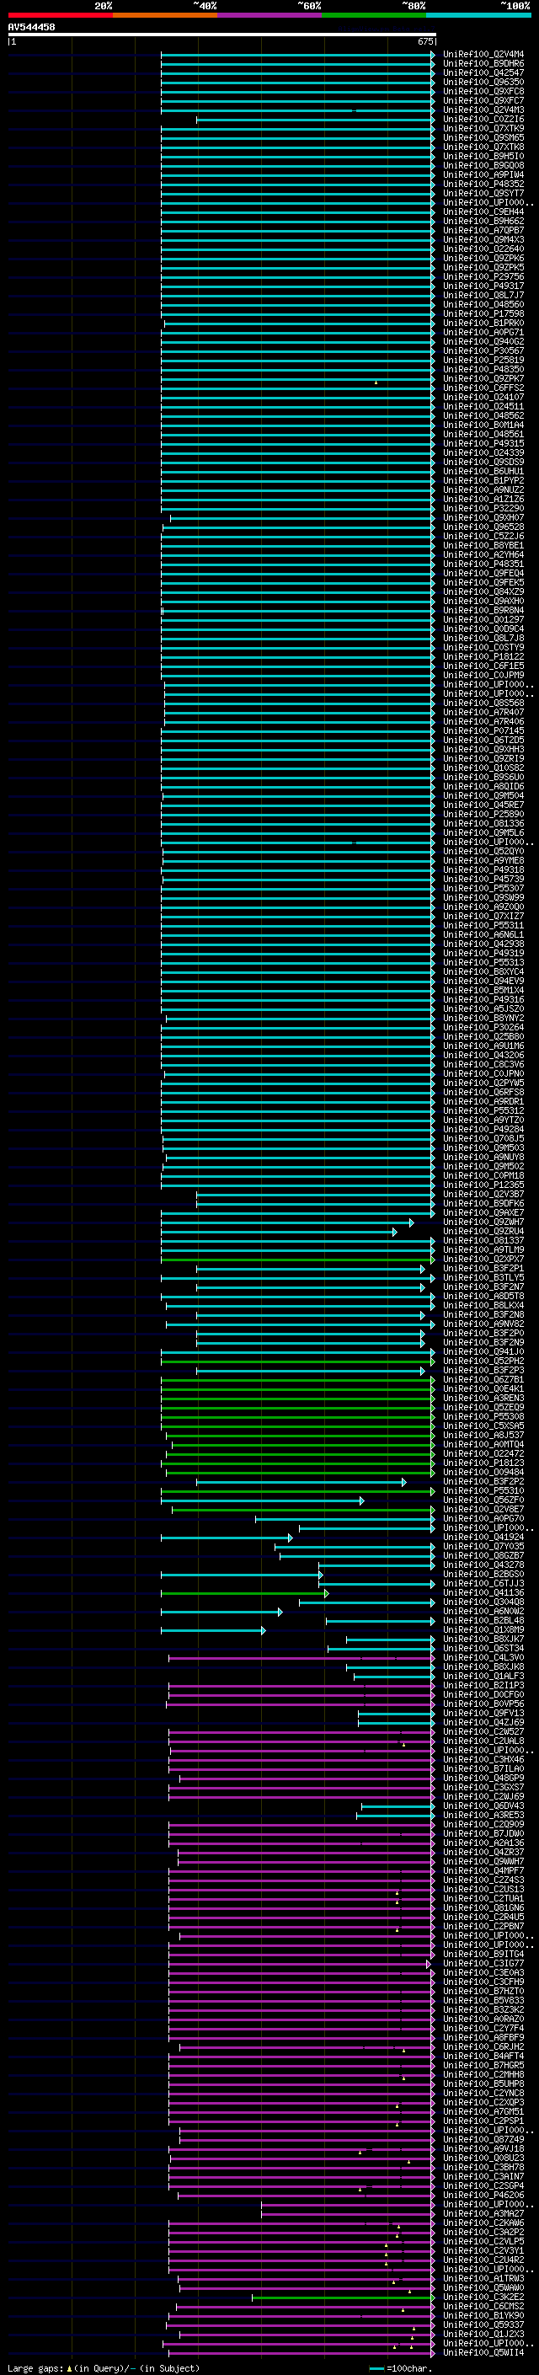Select hit label UniRef100_P45739
This screenshot has height=2375, width=539.
click(483, 879)
